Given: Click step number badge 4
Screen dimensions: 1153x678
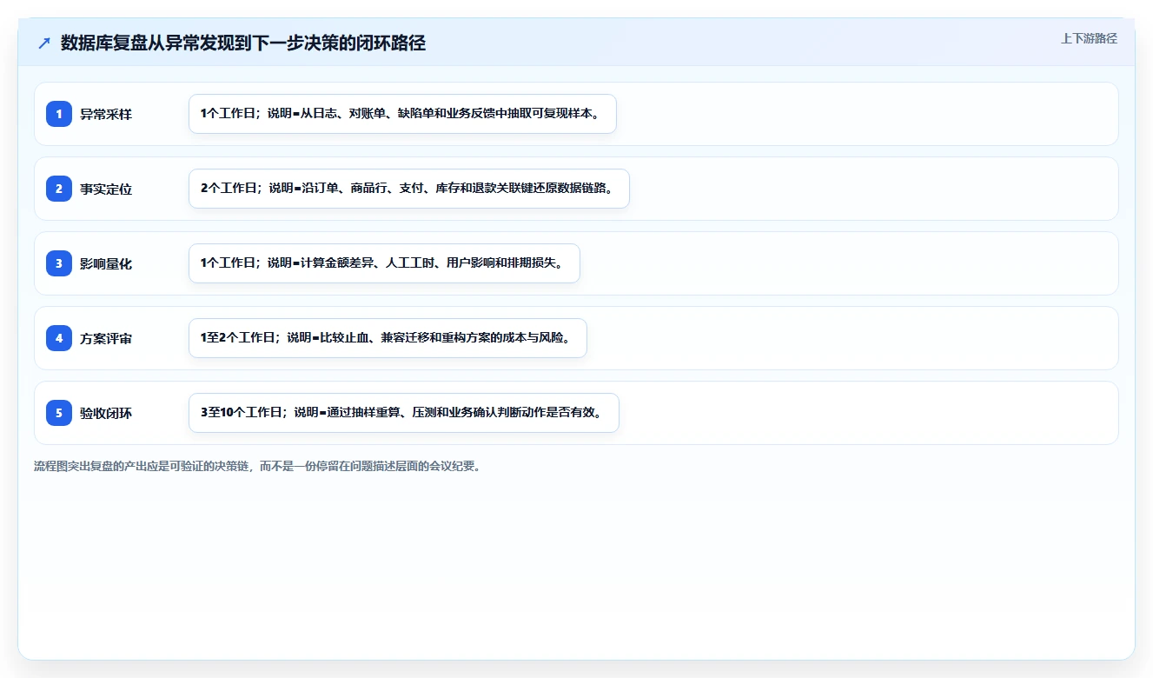Looking at the screenshot, I should [59, 338].
